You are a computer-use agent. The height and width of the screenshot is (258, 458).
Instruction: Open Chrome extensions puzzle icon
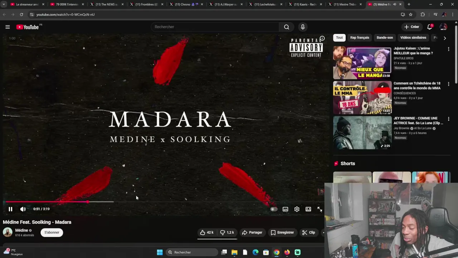point(423,14)
